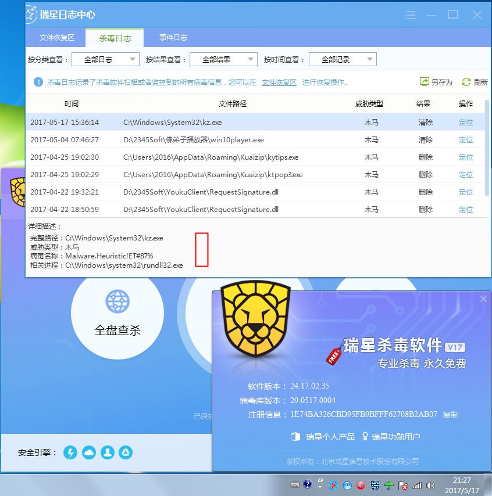
Task: Click the network signal bars tray icon
Action: tap(417, 485)
